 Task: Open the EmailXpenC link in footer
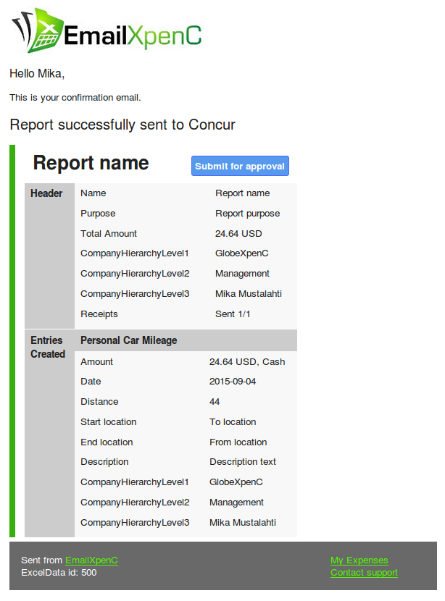(x=91, y=560)
